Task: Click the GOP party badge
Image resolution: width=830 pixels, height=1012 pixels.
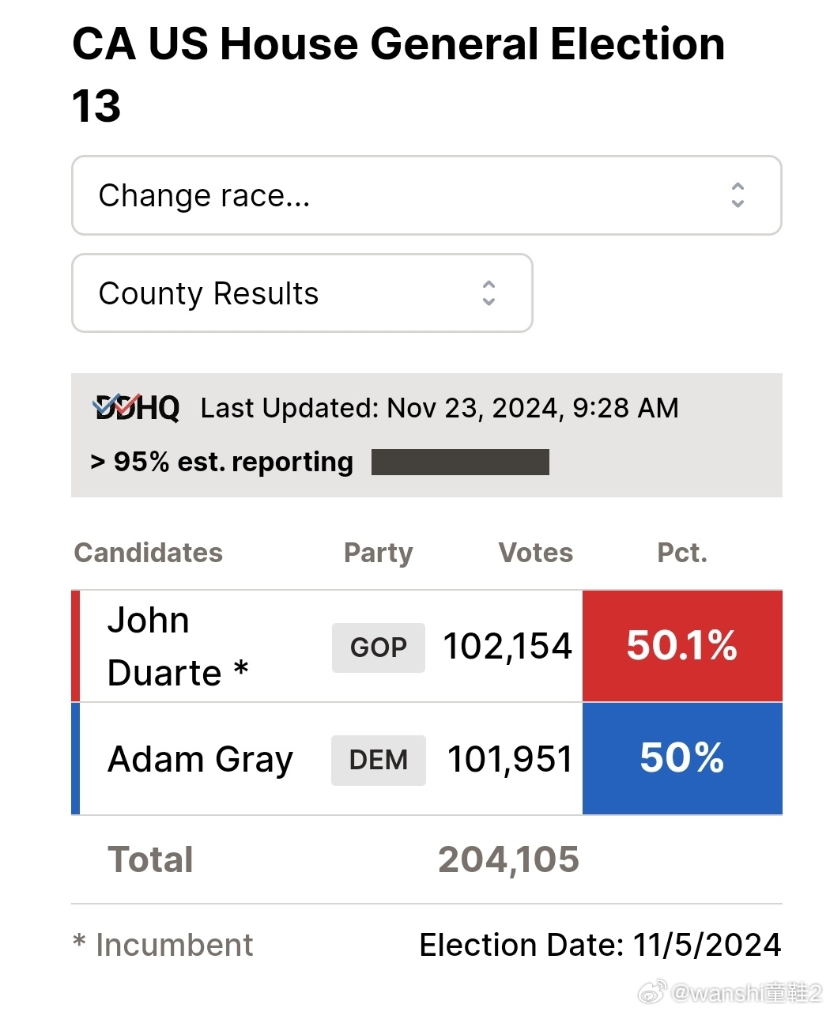Action: point(378,648)
